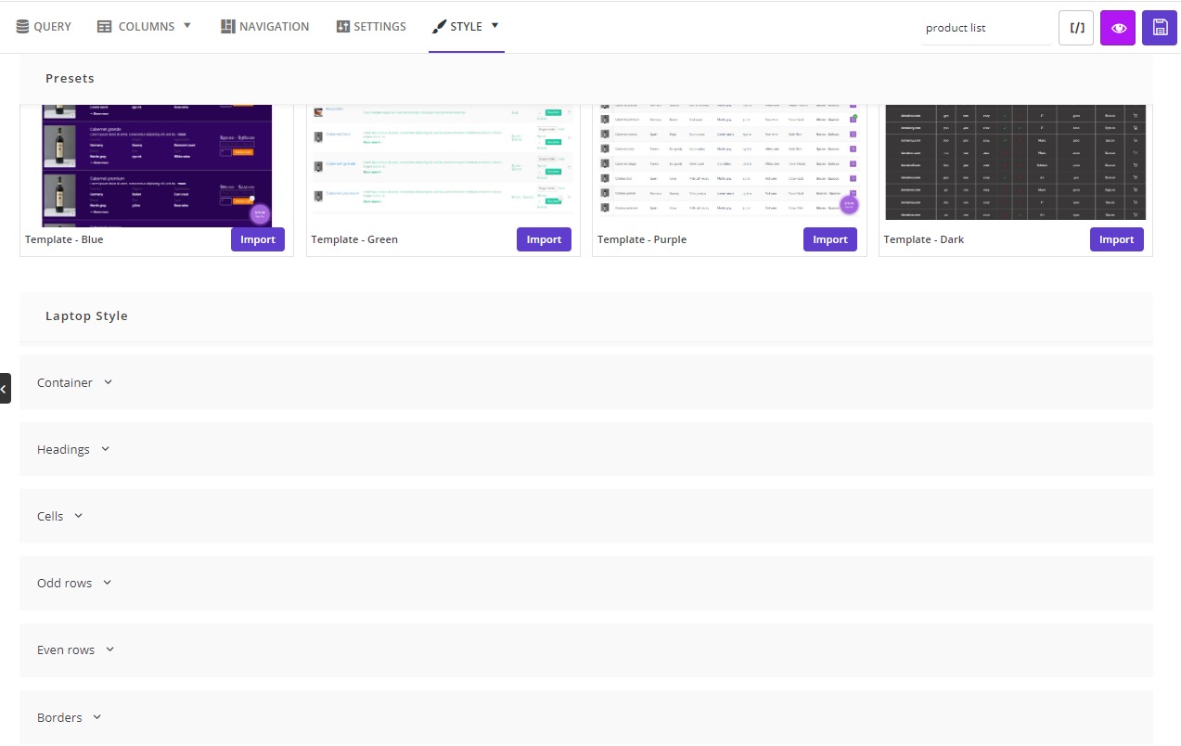The image size is (1181, 746).
Task: Click the brush icon beside Style
Action: click(440, 27)
